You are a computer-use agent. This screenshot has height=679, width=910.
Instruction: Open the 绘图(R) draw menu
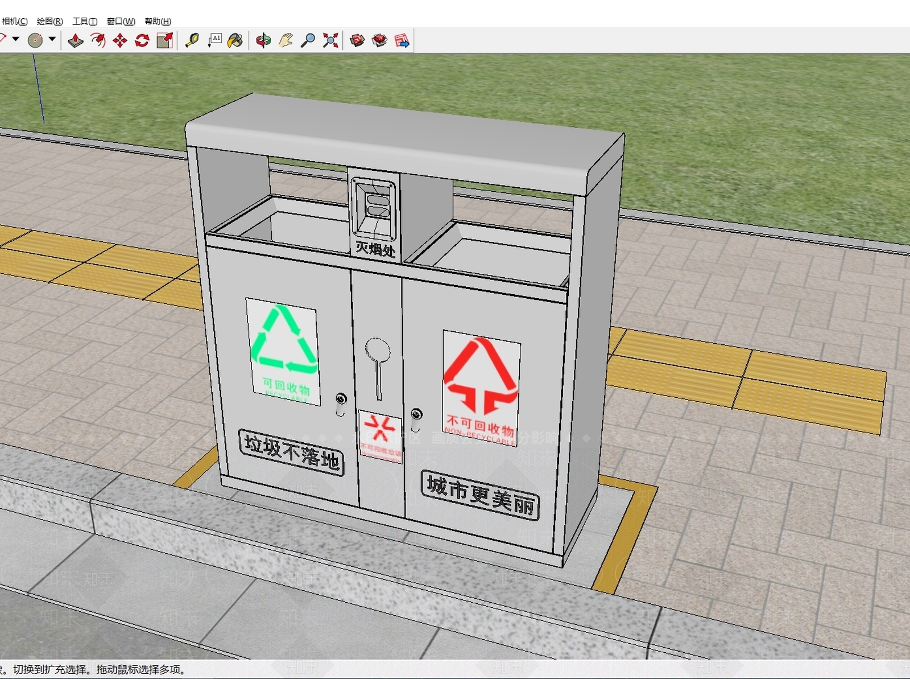click(49, 21)
